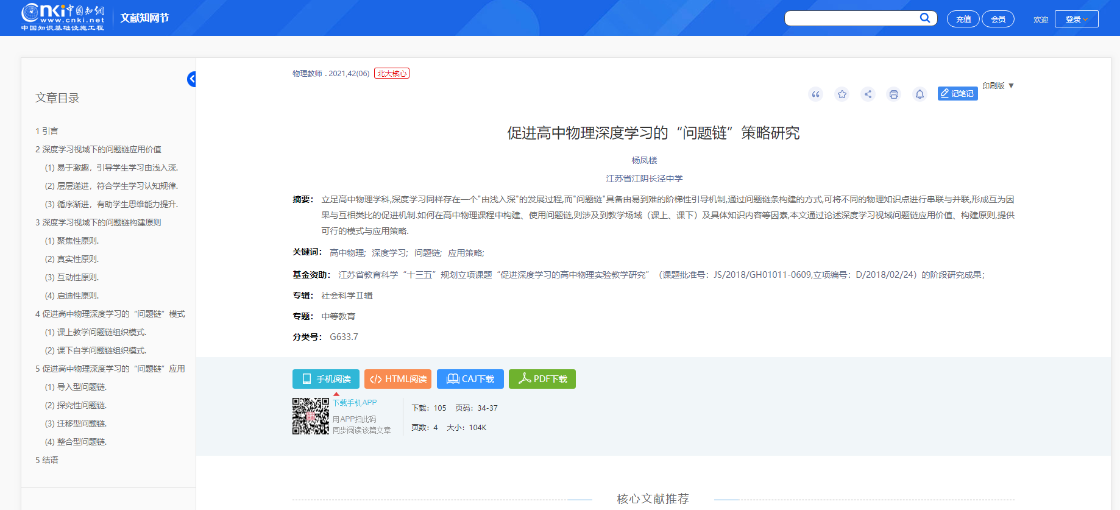The height and width of the screenshot is (510, 1120).
Task: Open HTML阅读 reading mode
Action: pyautogui.click(x=398, y=379)
